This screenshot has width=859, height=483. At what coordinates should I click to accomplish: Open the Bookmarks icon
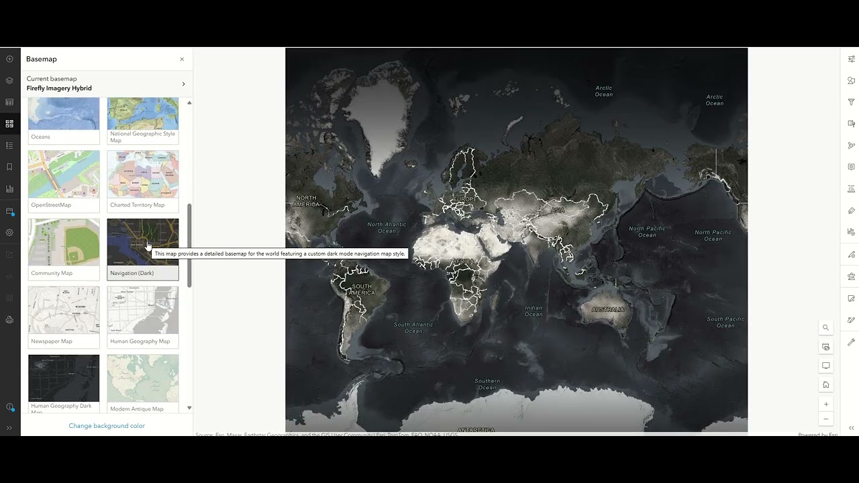[x=9, y=167]
